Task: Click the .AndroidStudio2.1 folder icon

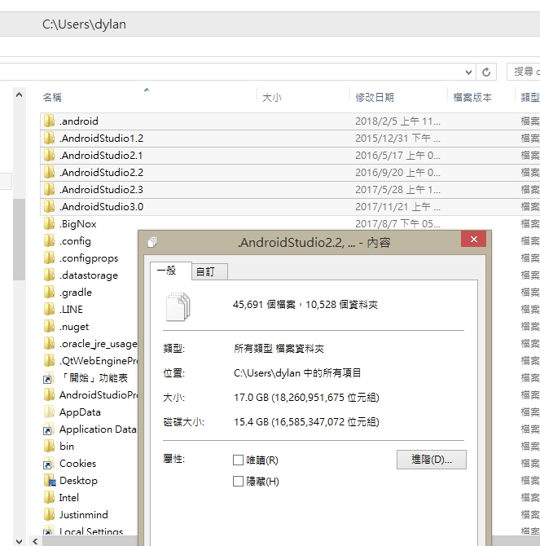Action: 49,155
